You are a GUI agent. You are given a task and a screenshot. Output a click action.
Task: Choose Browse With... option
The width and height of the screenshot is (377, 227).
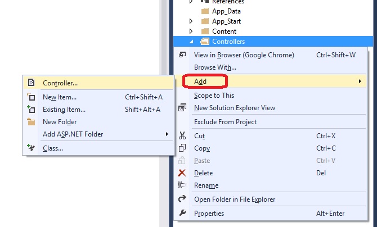215,67
